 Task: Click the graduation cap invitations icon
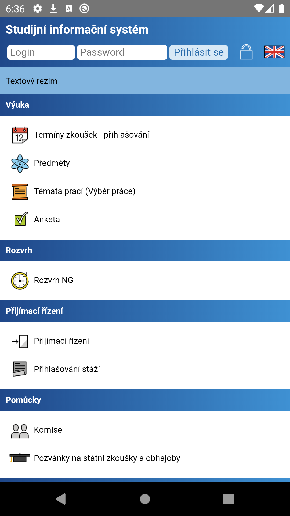click(20, 458)
